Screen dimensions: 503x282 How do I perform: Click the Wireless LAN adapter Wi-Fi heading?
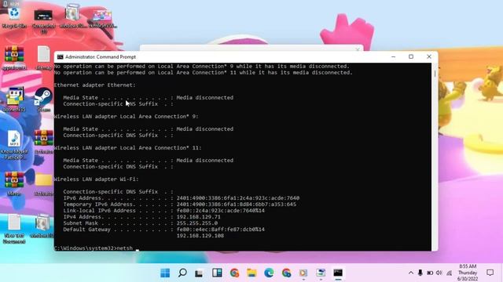pos(96,179)
